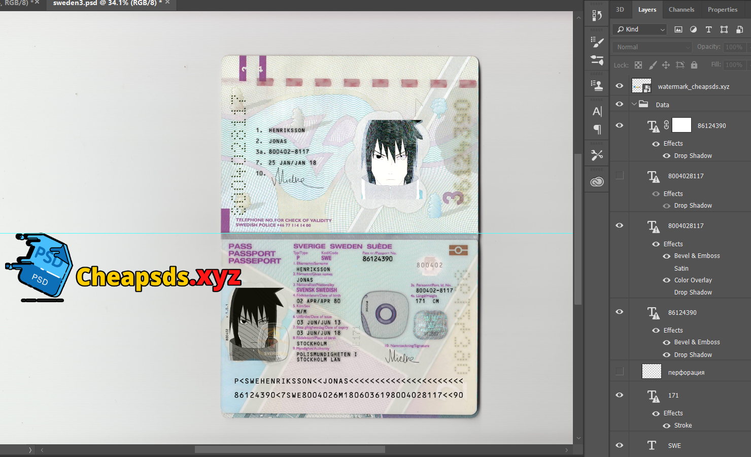
Task: Collapse the Data layer group
Action: [x=634, y=104]
